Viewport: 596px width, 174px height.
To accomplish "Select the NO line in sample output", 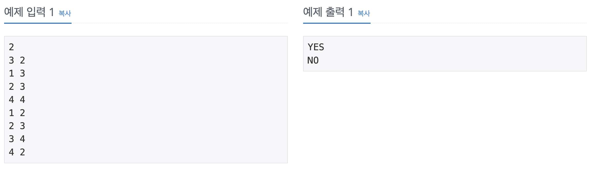I will (x=313, y=60).
